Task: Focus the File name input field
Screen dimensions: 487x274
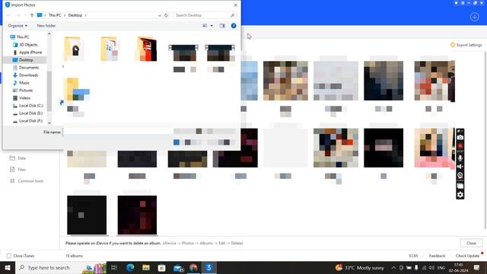Action: coord(117,132)
